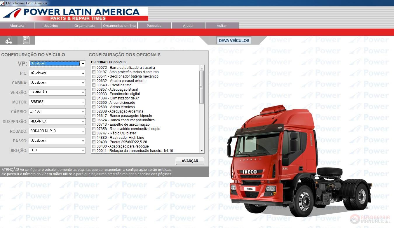The height and width of the screenshot is (228, 394).
Task: Check 06713 Espelho de aproximação
Action: 94,124
